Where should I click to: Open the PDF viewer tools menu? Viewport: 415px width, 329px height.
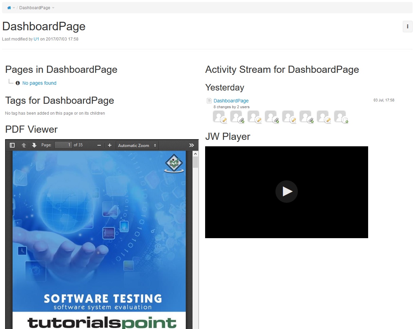click(x=192, y=145)
